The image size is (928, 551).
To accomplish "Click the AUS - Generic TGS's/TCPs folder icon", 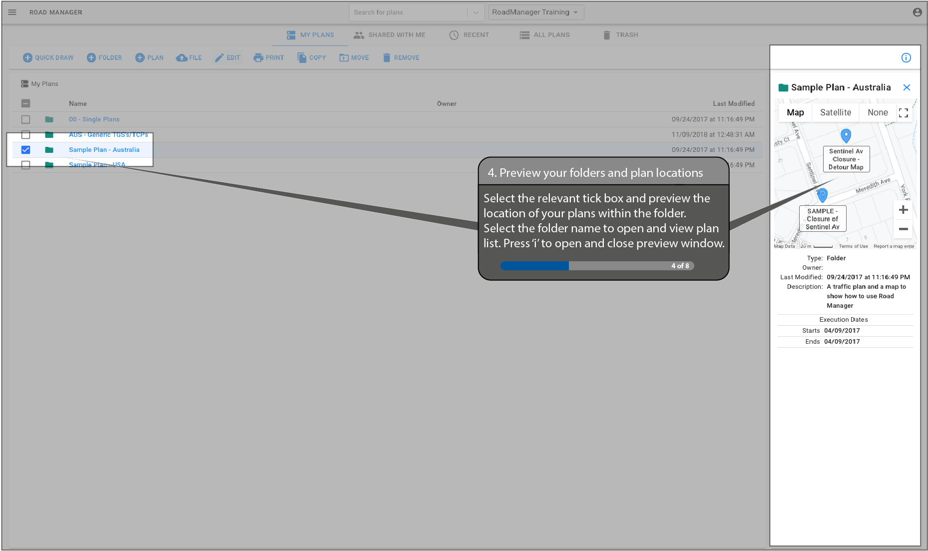I will tap(49, 135).
